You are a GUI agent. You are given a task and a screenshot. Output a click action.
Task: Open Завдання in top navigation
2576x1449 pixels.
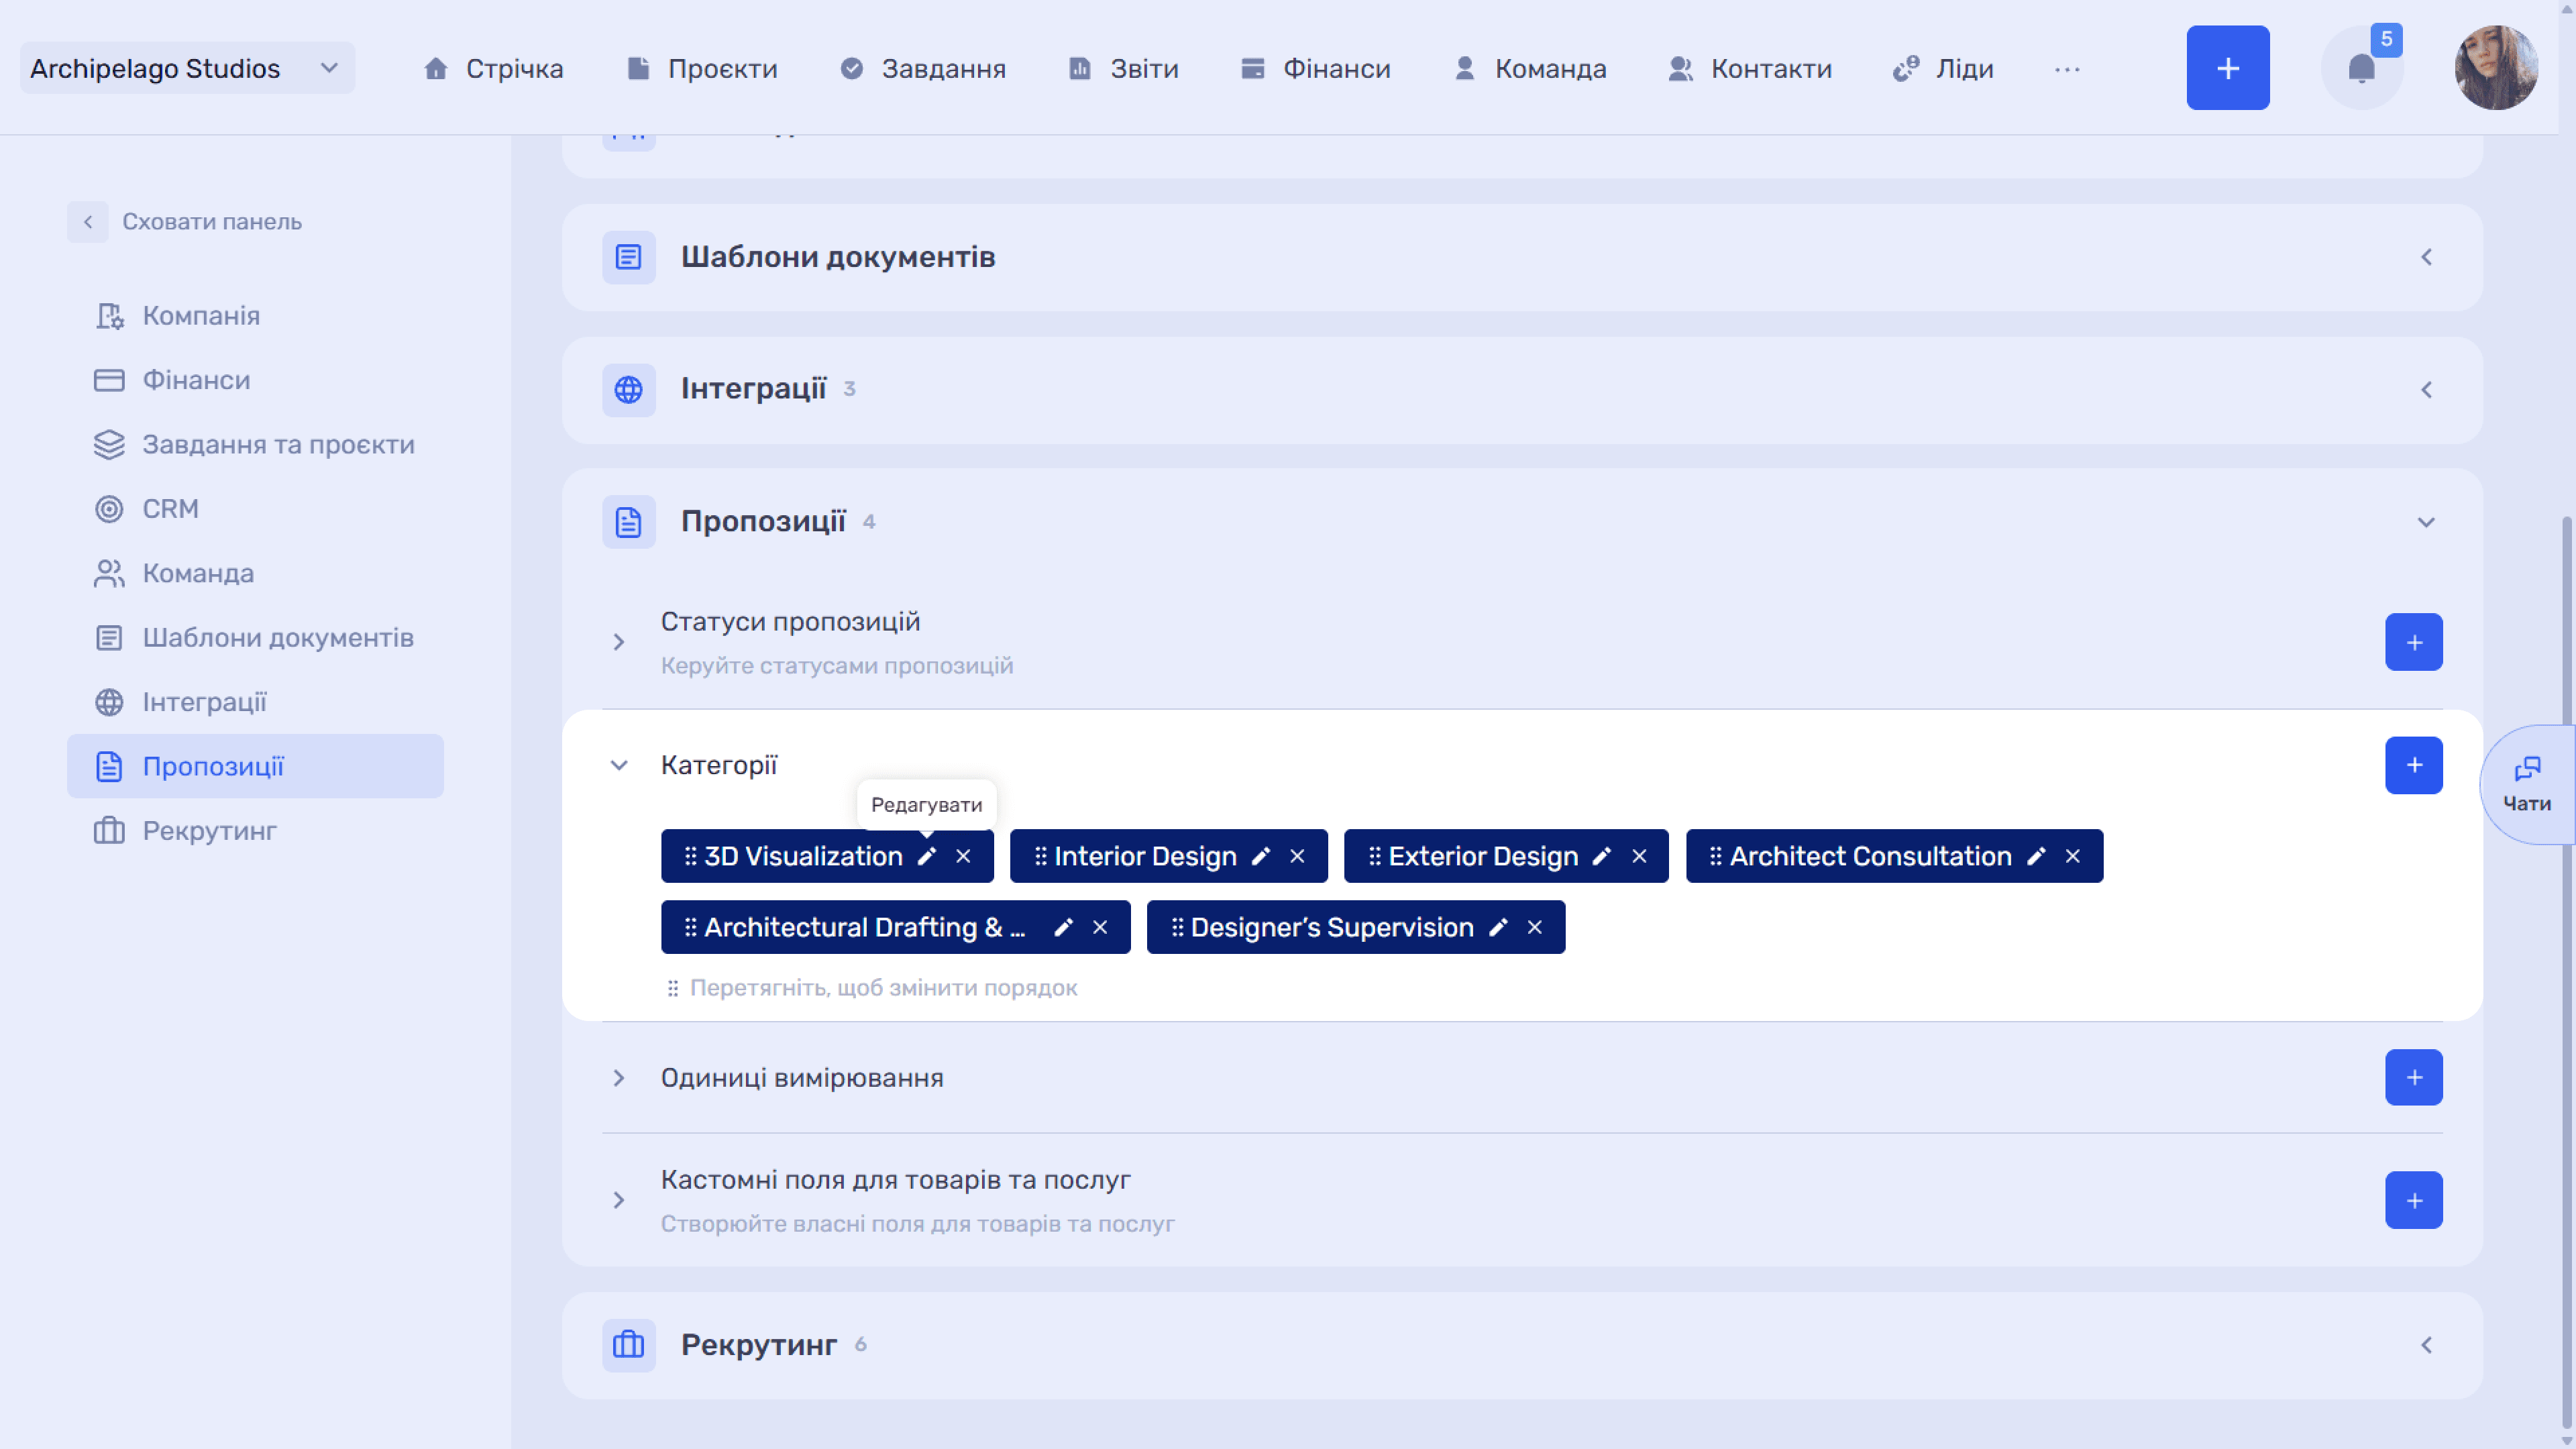click(x=922, y=68)
